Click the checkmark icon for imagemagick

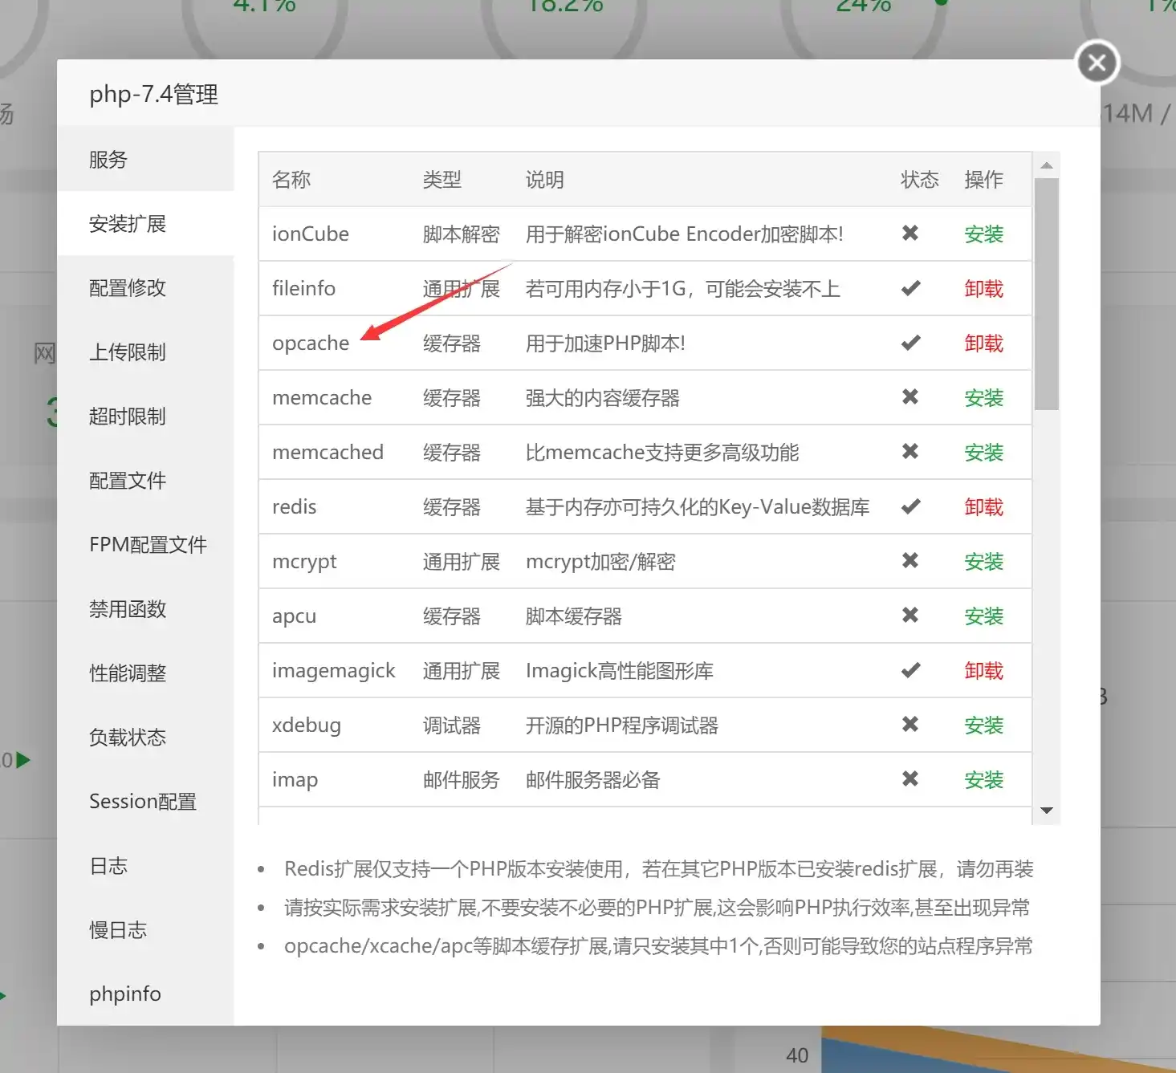(x=909, y=670)
